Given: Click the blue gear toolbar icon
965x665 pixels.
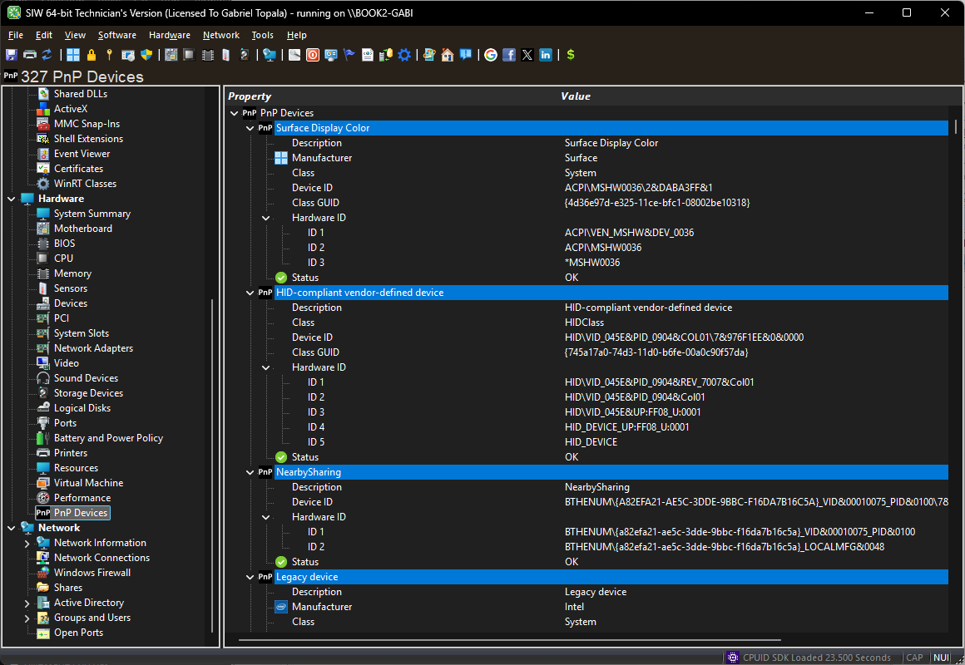Looking at the screenshot, I should click(x=404, y=55).
